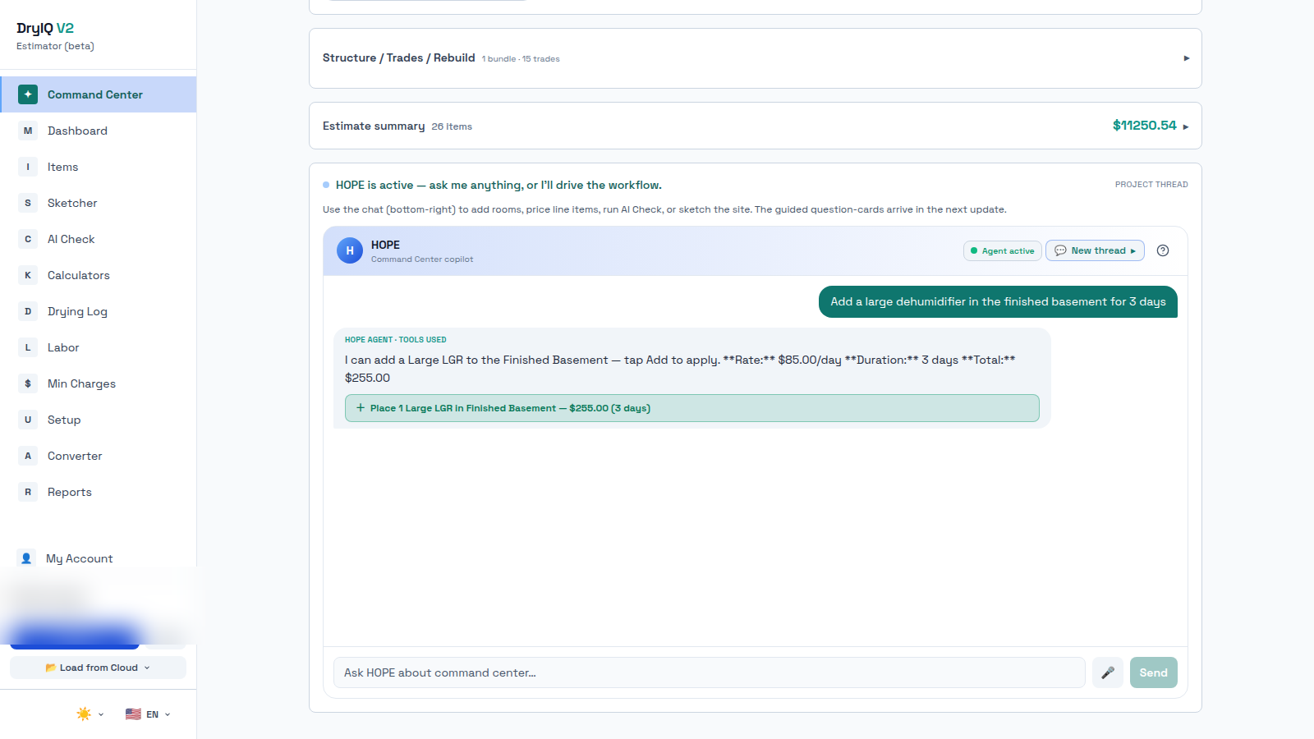Open Dashboard in the sidebar
The width and height of the screenshot is (1314, 739).
(x=99, y=131)
